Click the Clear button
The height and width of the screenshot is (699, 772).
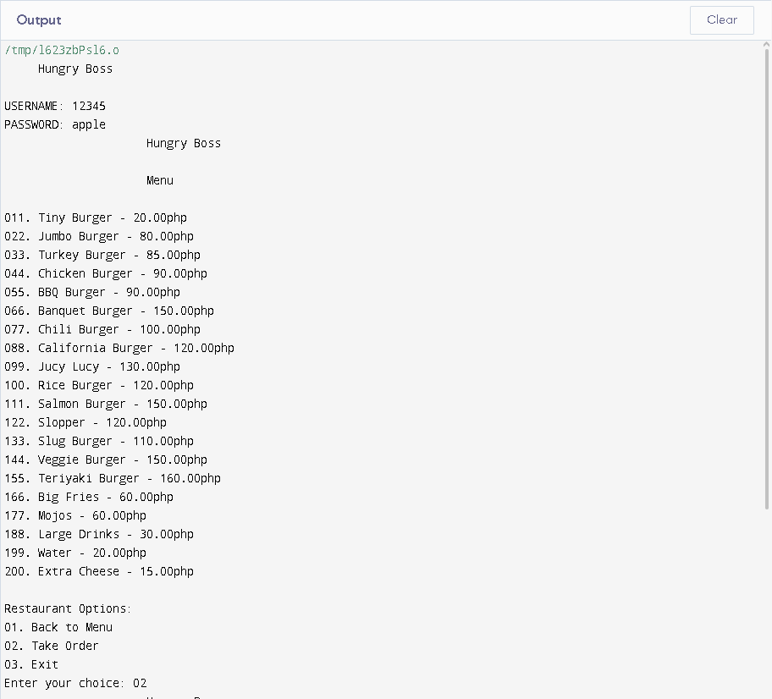pyautogui.click(x=721, y=20)
